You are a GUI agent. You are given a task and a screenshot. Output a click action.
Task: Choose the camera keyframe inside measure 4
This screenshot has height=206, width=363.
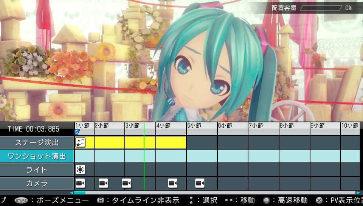(x=173, y=183)
